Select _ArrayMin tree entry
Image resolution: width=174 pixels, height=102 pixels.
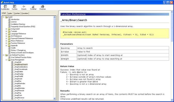(17, 86)
